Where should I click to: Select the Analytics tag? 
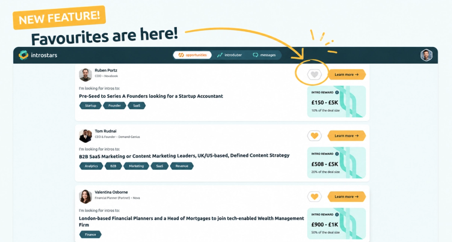click(x=91, y=166)
